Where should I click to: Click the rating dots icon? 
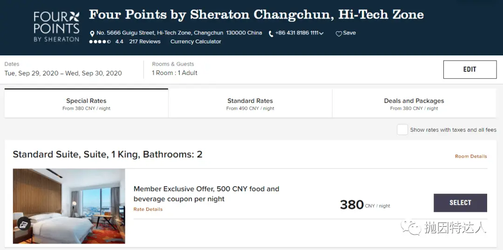tap(100, 42)
